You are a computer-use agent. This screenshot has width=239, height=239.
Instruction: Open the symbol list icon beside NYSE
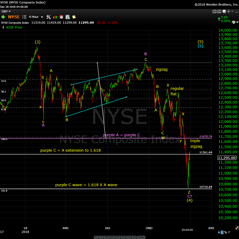tap(24, 17)
